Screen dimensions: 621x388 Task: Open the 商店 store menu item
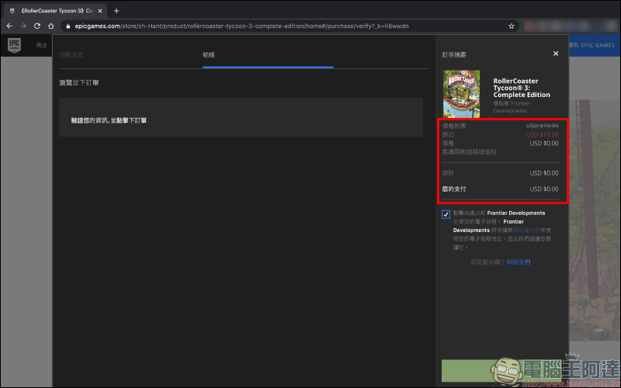click(41, 45)
